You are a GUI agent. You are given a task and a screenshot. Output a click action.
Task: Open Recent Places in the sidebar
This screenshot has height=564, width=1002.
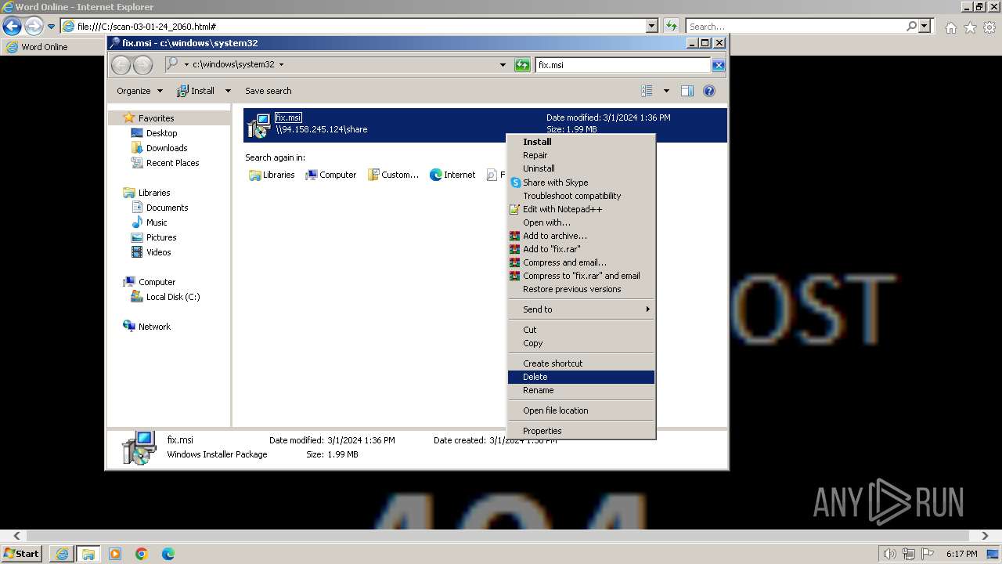(172, 163)
